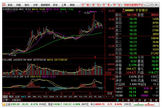Select the VR indicator
162x108 pixels.
click(61, 97)
